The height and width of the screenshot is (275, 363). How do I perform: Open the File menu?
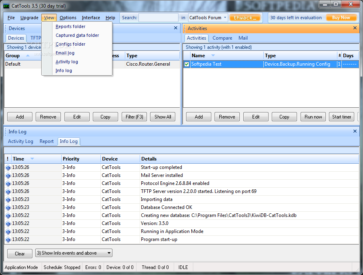click(11, 18)
